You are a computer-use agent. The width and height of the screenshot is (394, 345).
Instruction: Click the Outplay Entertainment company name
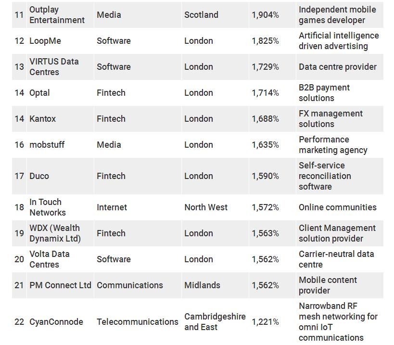(57, 15)
